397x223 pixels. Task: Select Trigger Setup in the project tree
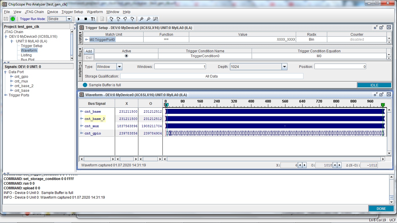click(x=31, y=46)
